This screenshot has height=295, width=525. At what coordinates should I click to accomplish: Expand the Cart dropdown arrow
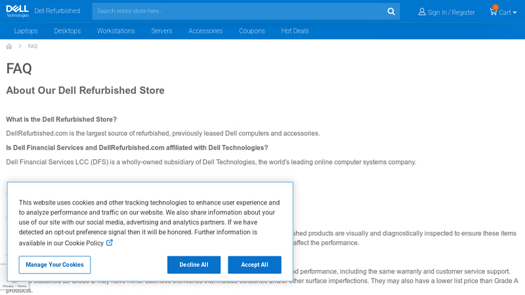514,12
